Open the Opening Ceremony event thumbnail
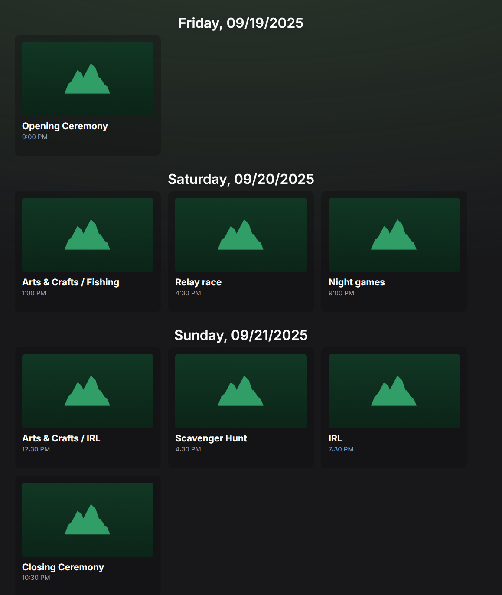The width and height of the screenshot is (502, 595). click(x=88, y=79)
